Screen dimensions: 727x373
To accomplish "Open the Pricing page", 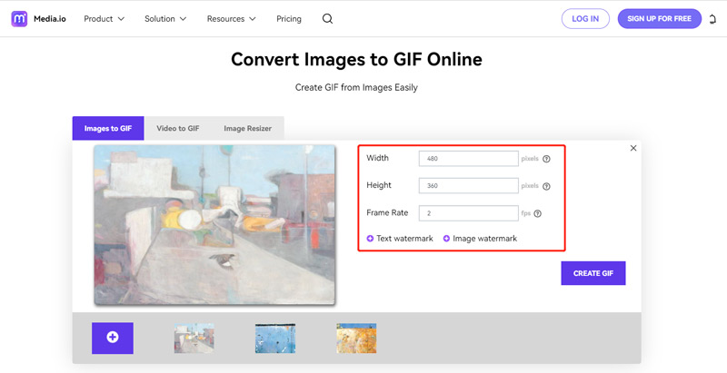I will (289, 19).
